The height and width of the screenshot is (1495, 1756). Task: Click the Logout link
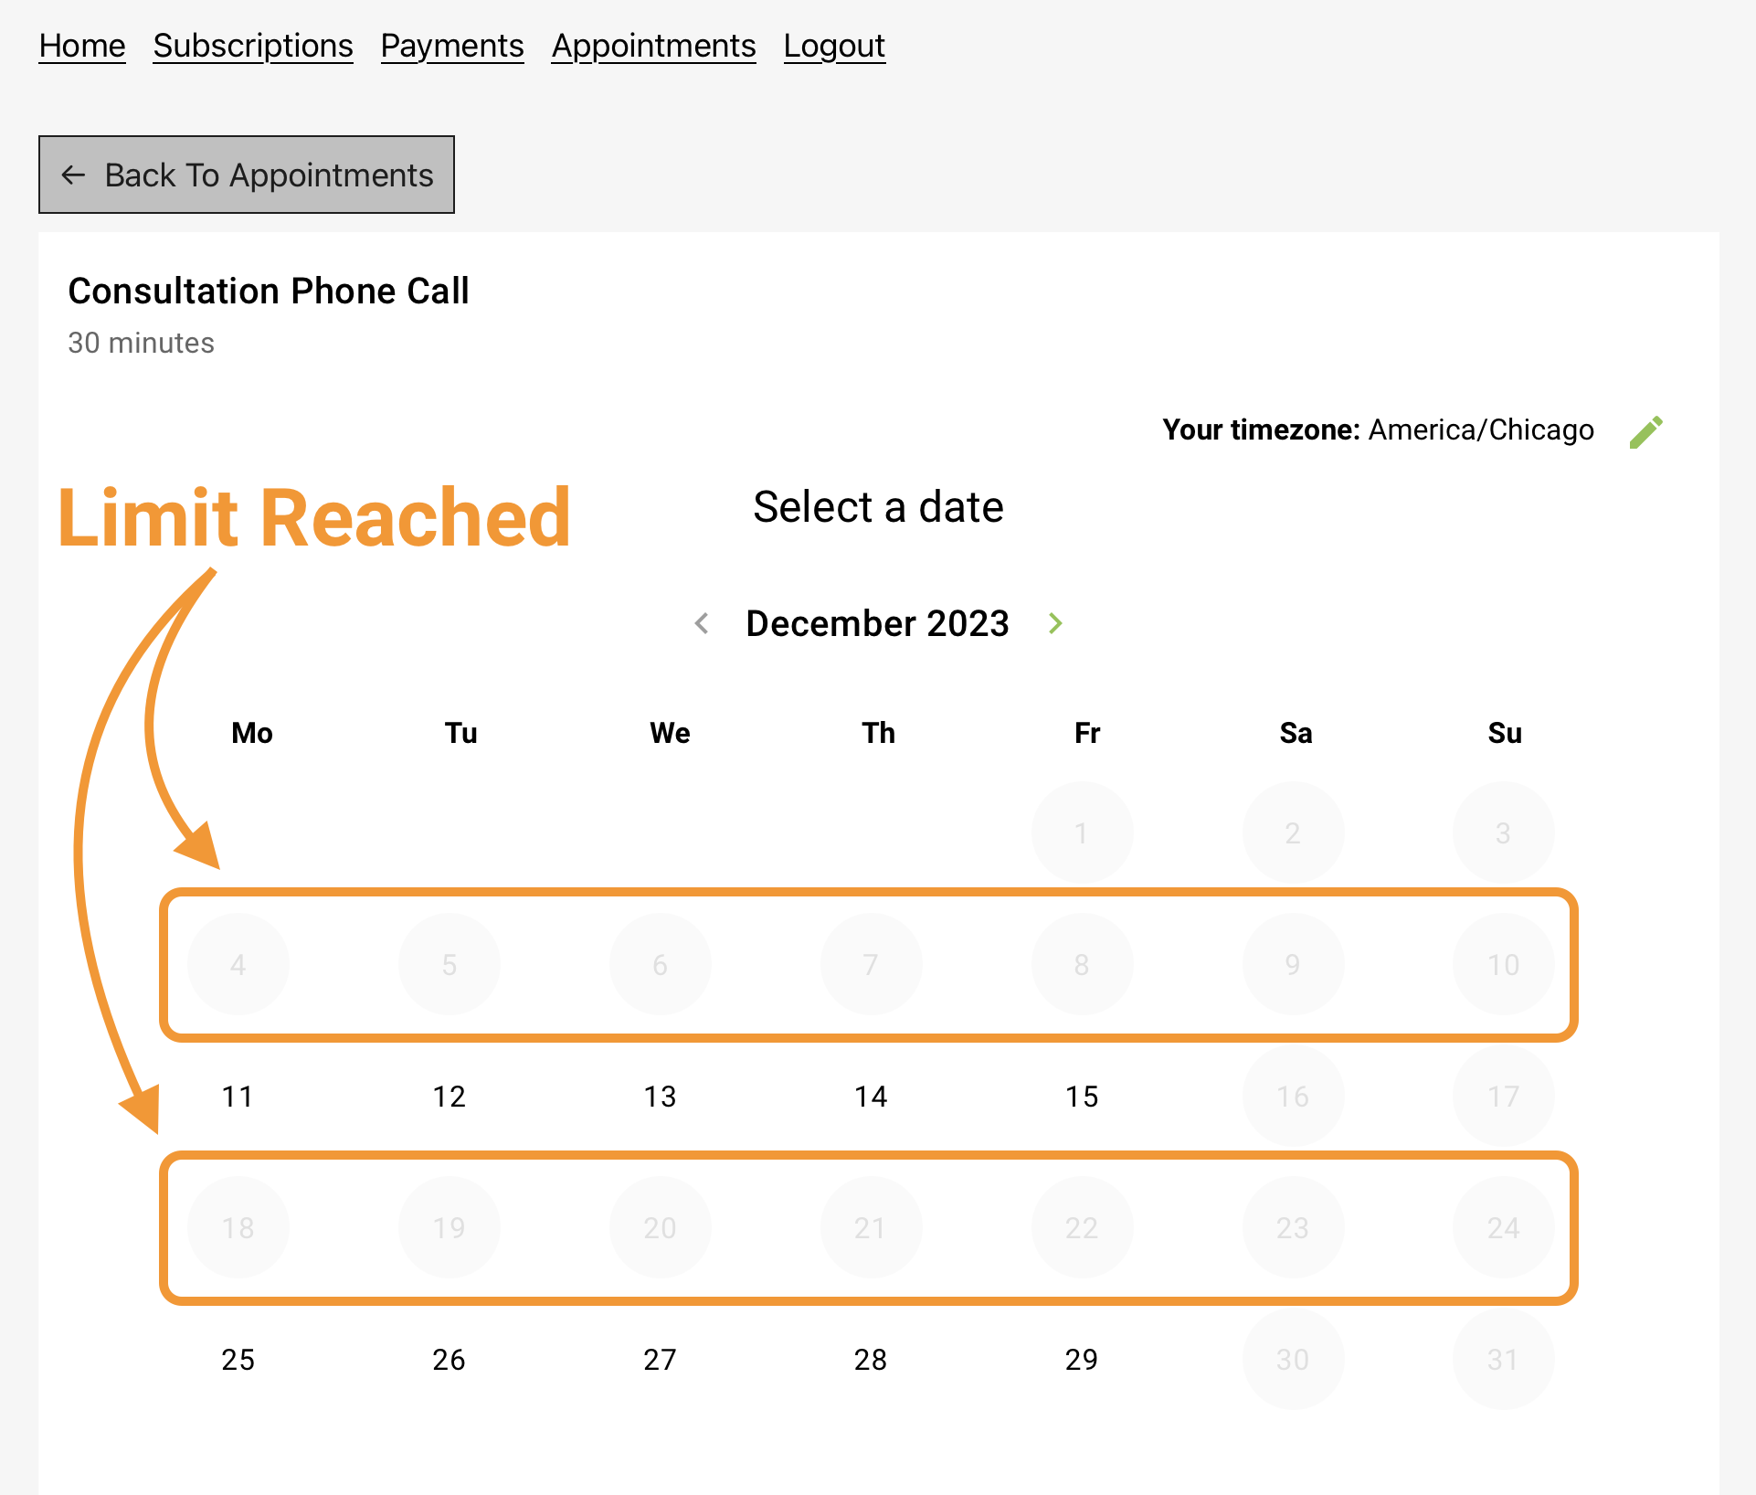pos(834,45)
